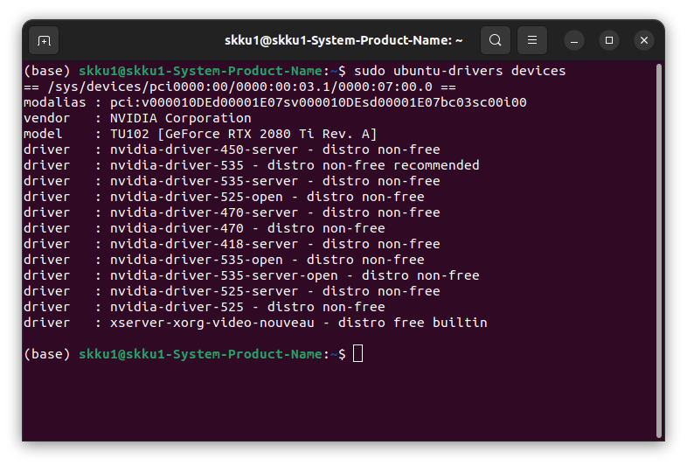Click the cursor at the bottom prompt

coord(358,353)
